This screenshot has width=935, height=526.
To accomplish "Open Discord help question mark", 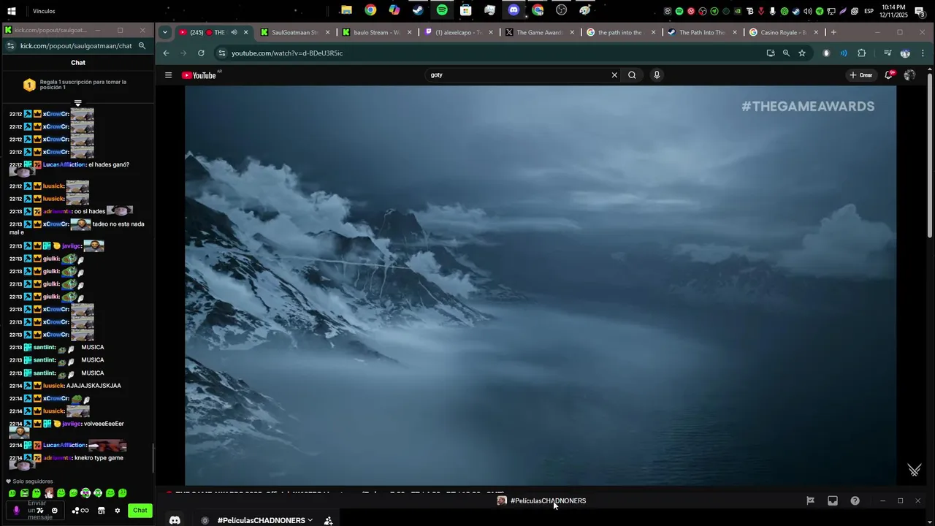I will click(x=855, y=500).
